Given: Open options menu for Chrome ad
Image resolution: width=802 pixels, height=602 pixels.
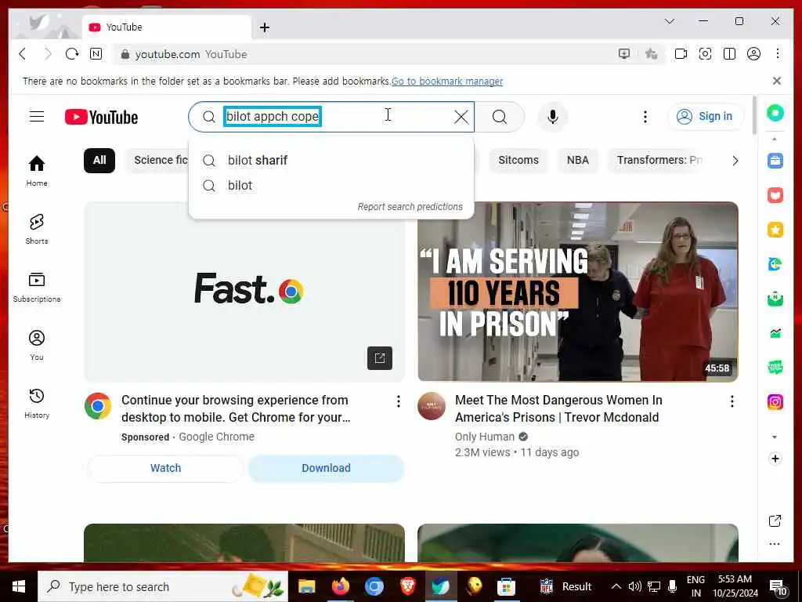Looking at the screenshot, I should point(399,401).
